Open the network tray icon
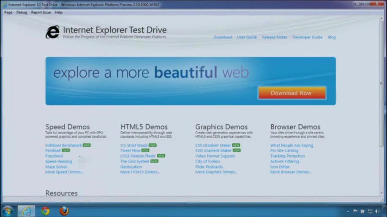The width and height of the screenshot is (387, 217). pos(370,212)
